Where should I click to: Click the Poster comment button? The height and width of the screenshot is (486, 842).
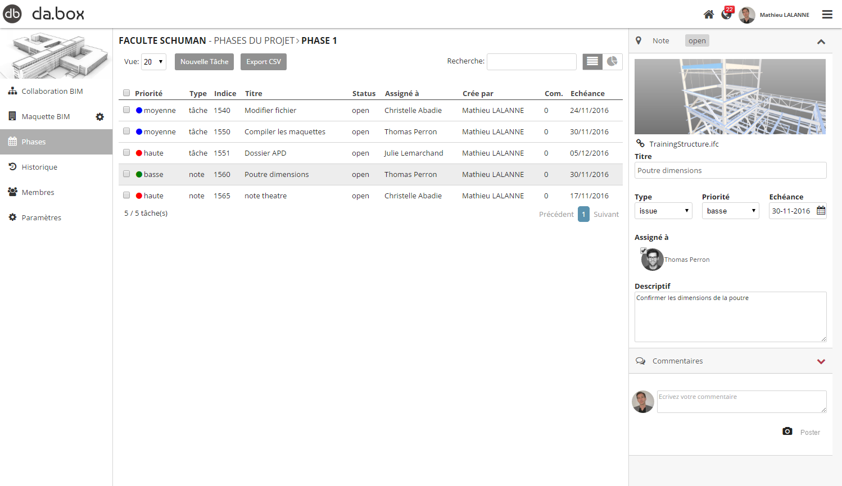[x=810, y=432]
